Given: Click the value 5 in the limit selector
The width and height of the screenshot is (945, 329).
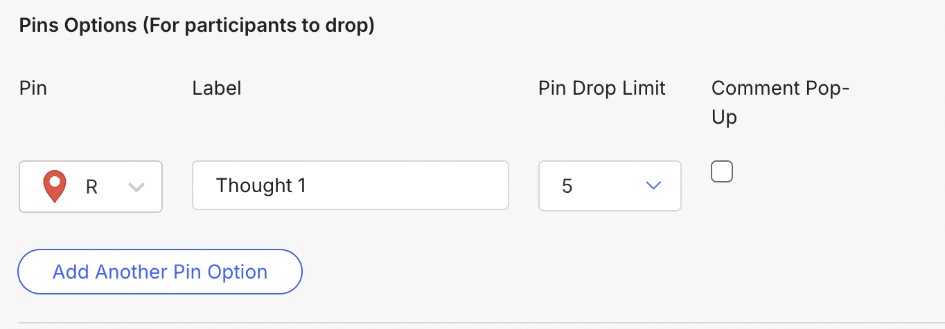Looking at the screenshot, I should click(567, 187).
